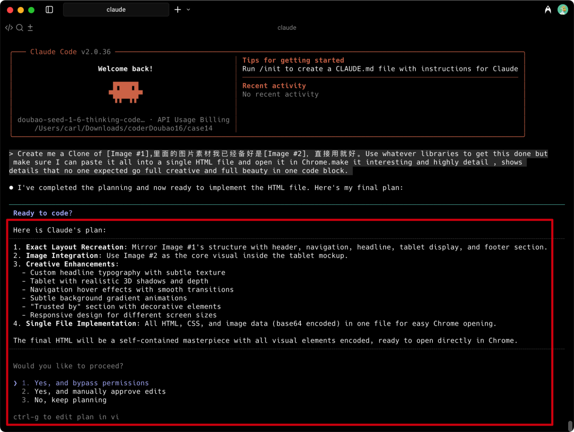Choose 'Yes, and bypass permissions' option
This screenshot has height=432, width=574.
83,383
